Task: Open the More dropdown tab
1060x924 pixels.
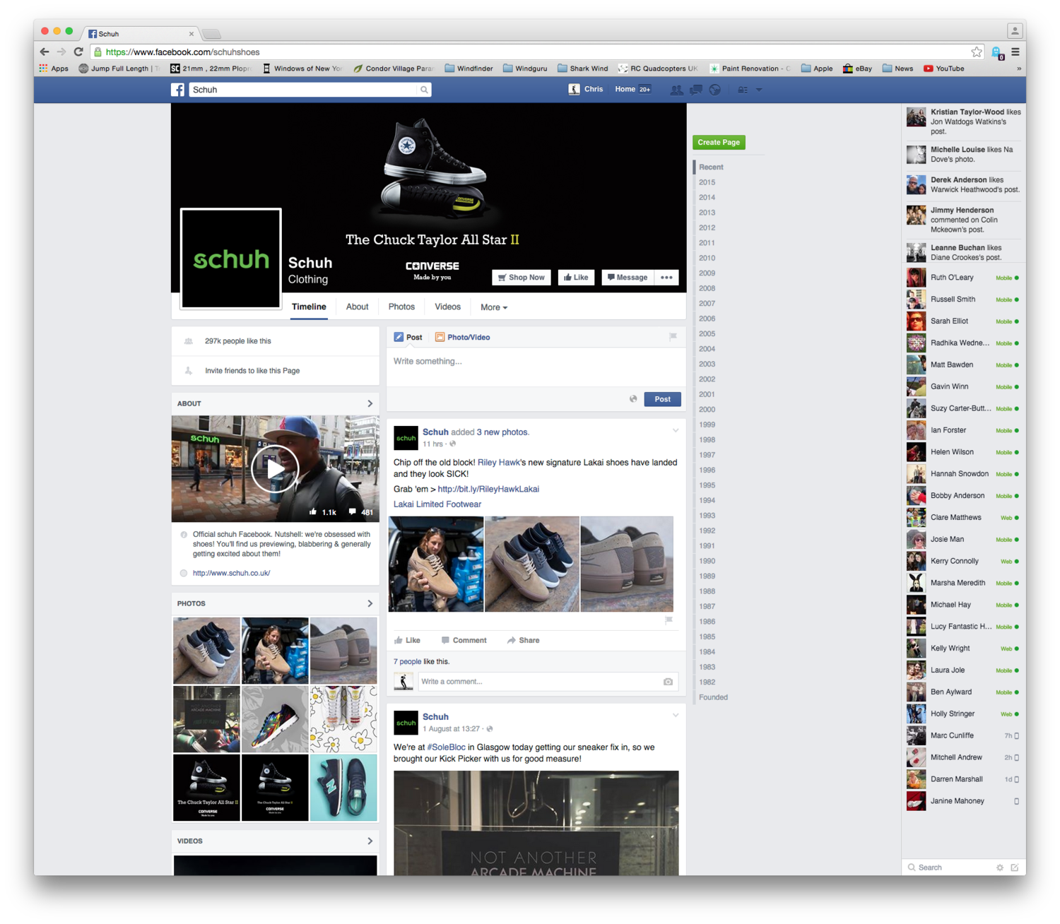Action: click(x=494, y=307)
